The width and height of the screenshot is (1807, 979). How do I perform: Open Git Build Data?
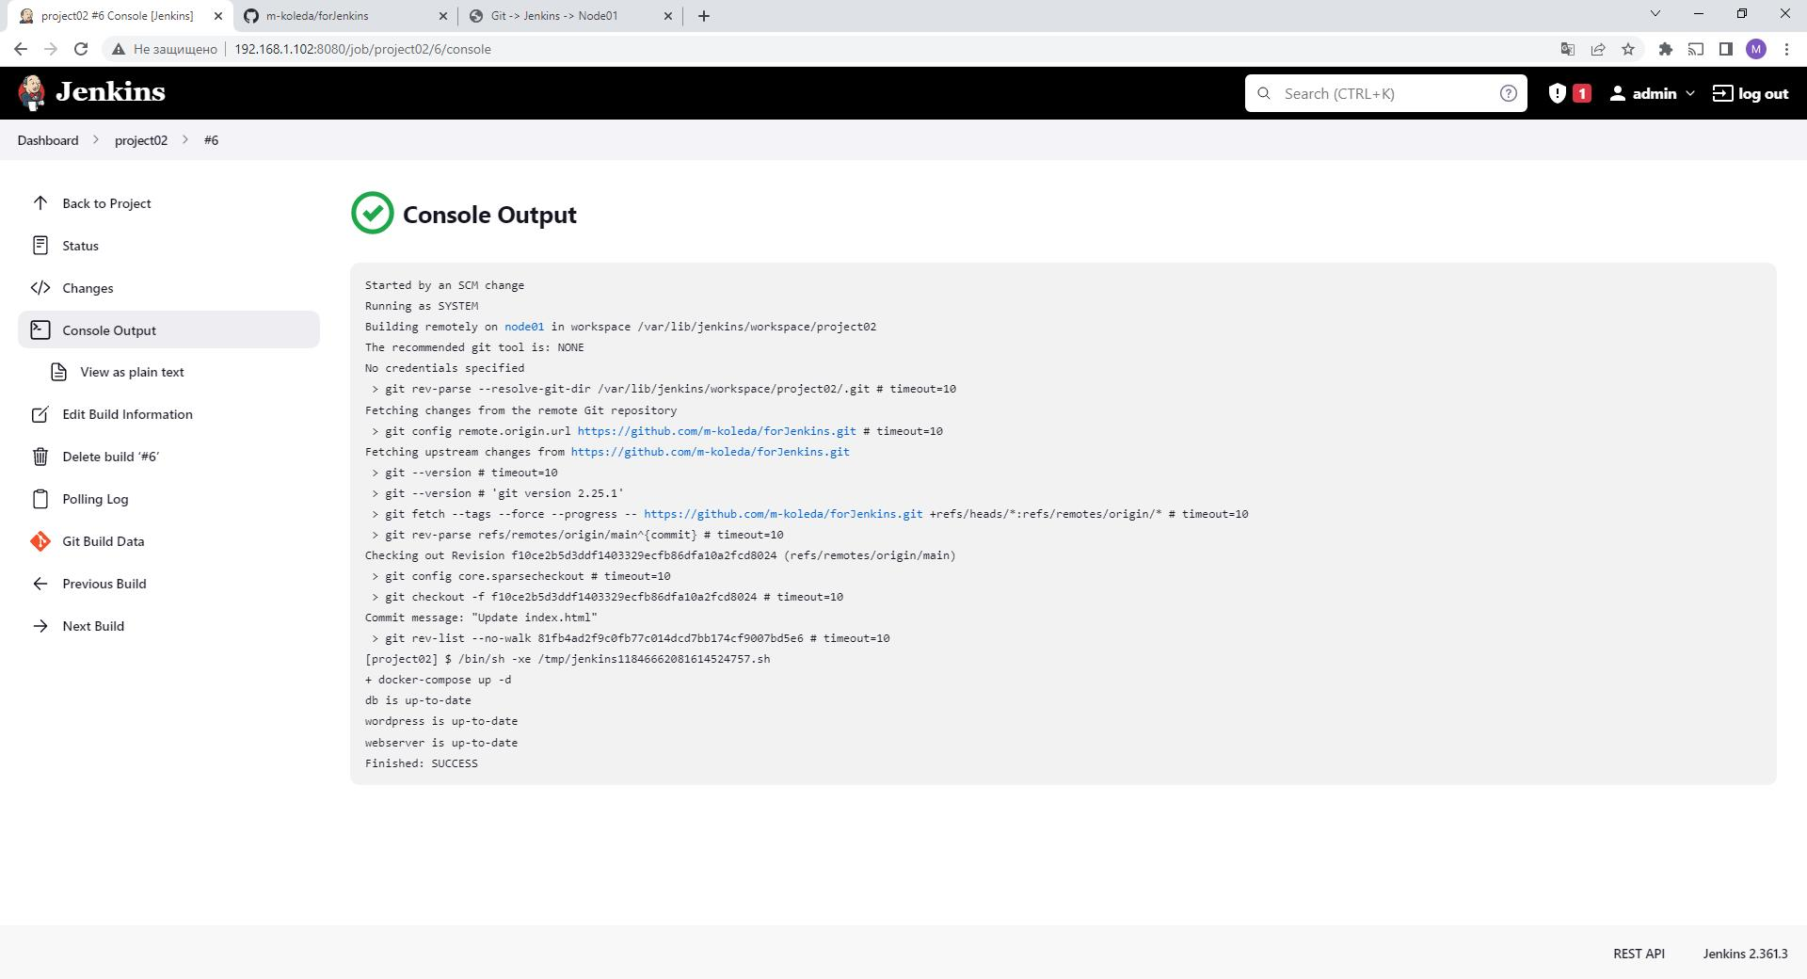(102, 541)
